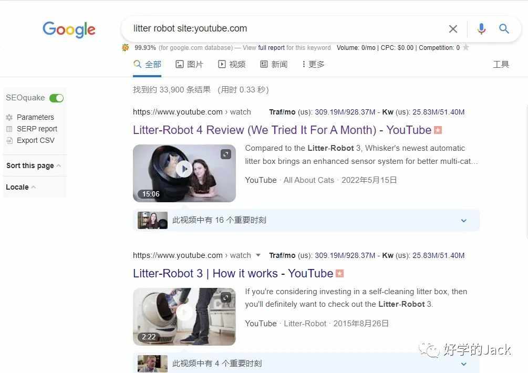Viewport: 528px width, 373px height.
Task: Click the 99.93% keyword difficulty value
Action: point(145,48)
